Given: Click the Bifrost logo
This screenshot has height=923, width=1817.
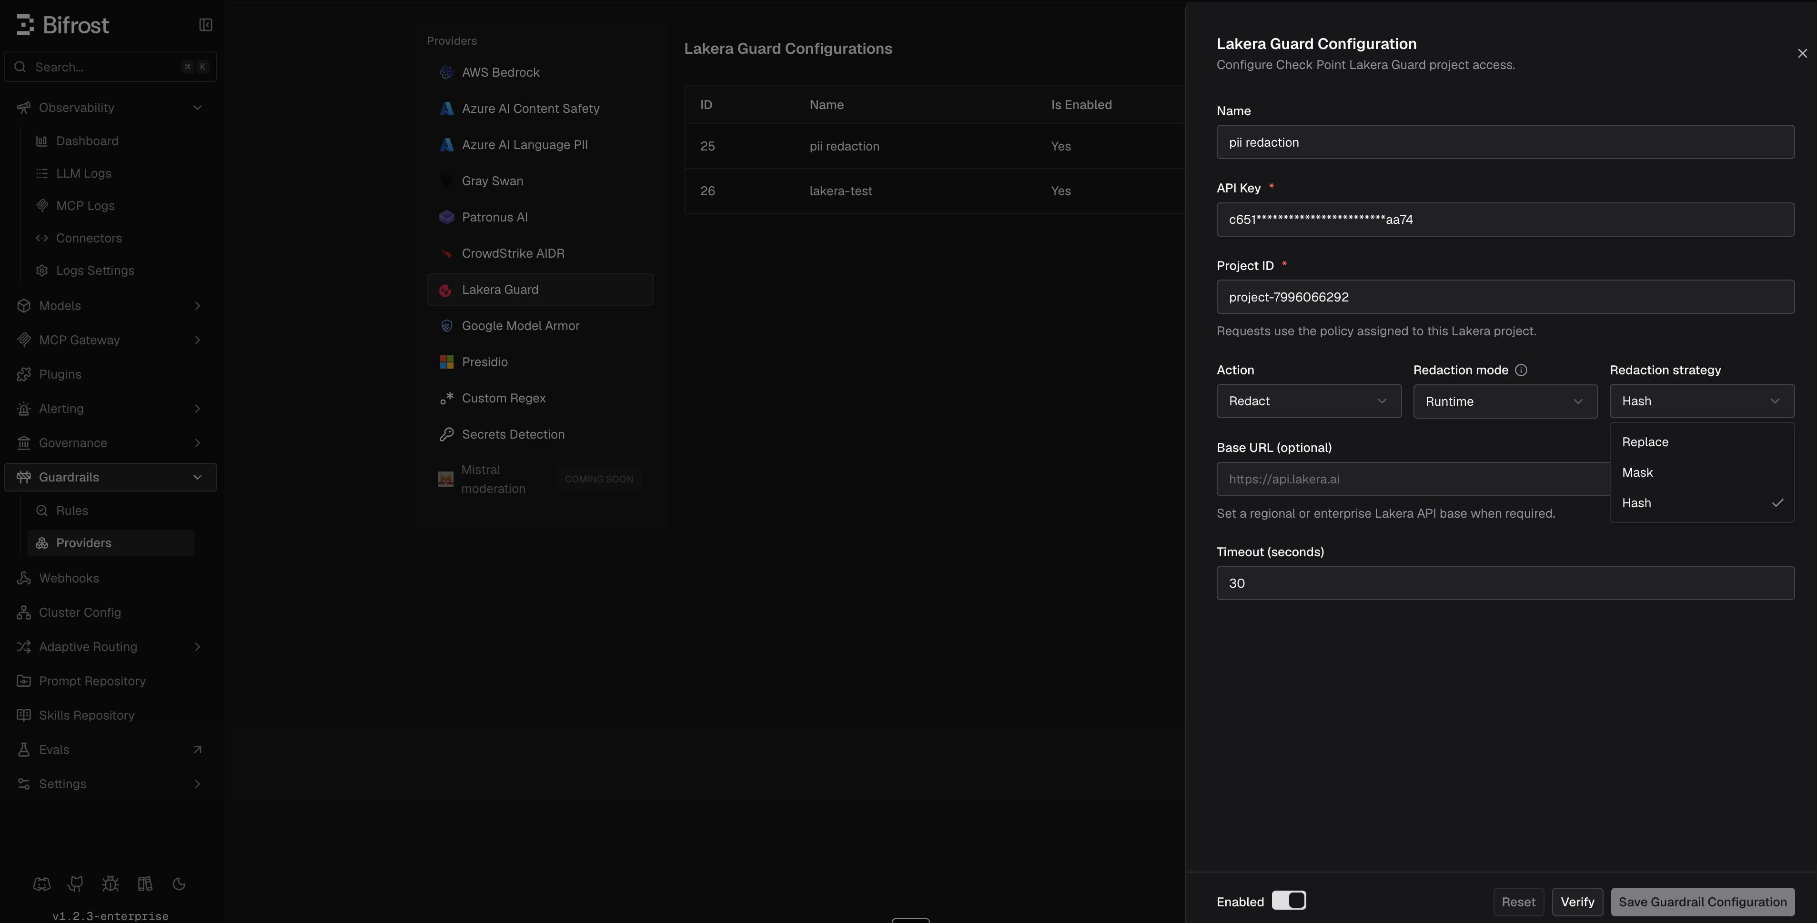Looking at the screenshot, I should [63, 25].
